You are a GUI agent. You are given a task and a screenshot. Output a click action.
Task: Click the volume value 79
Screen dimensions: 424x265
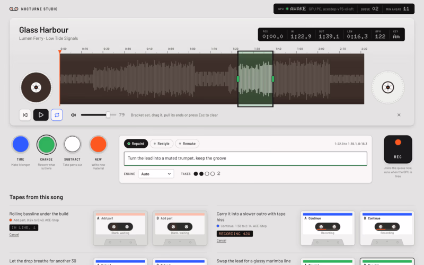click(122, 115)
